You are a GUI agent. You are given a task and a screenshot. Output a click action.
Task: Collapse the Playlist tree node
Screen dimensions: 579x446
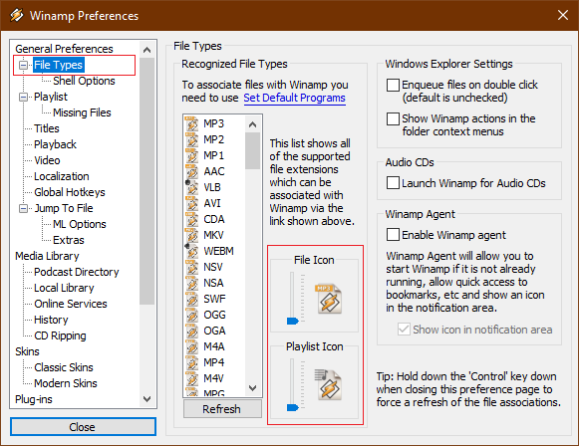(24, 97)
